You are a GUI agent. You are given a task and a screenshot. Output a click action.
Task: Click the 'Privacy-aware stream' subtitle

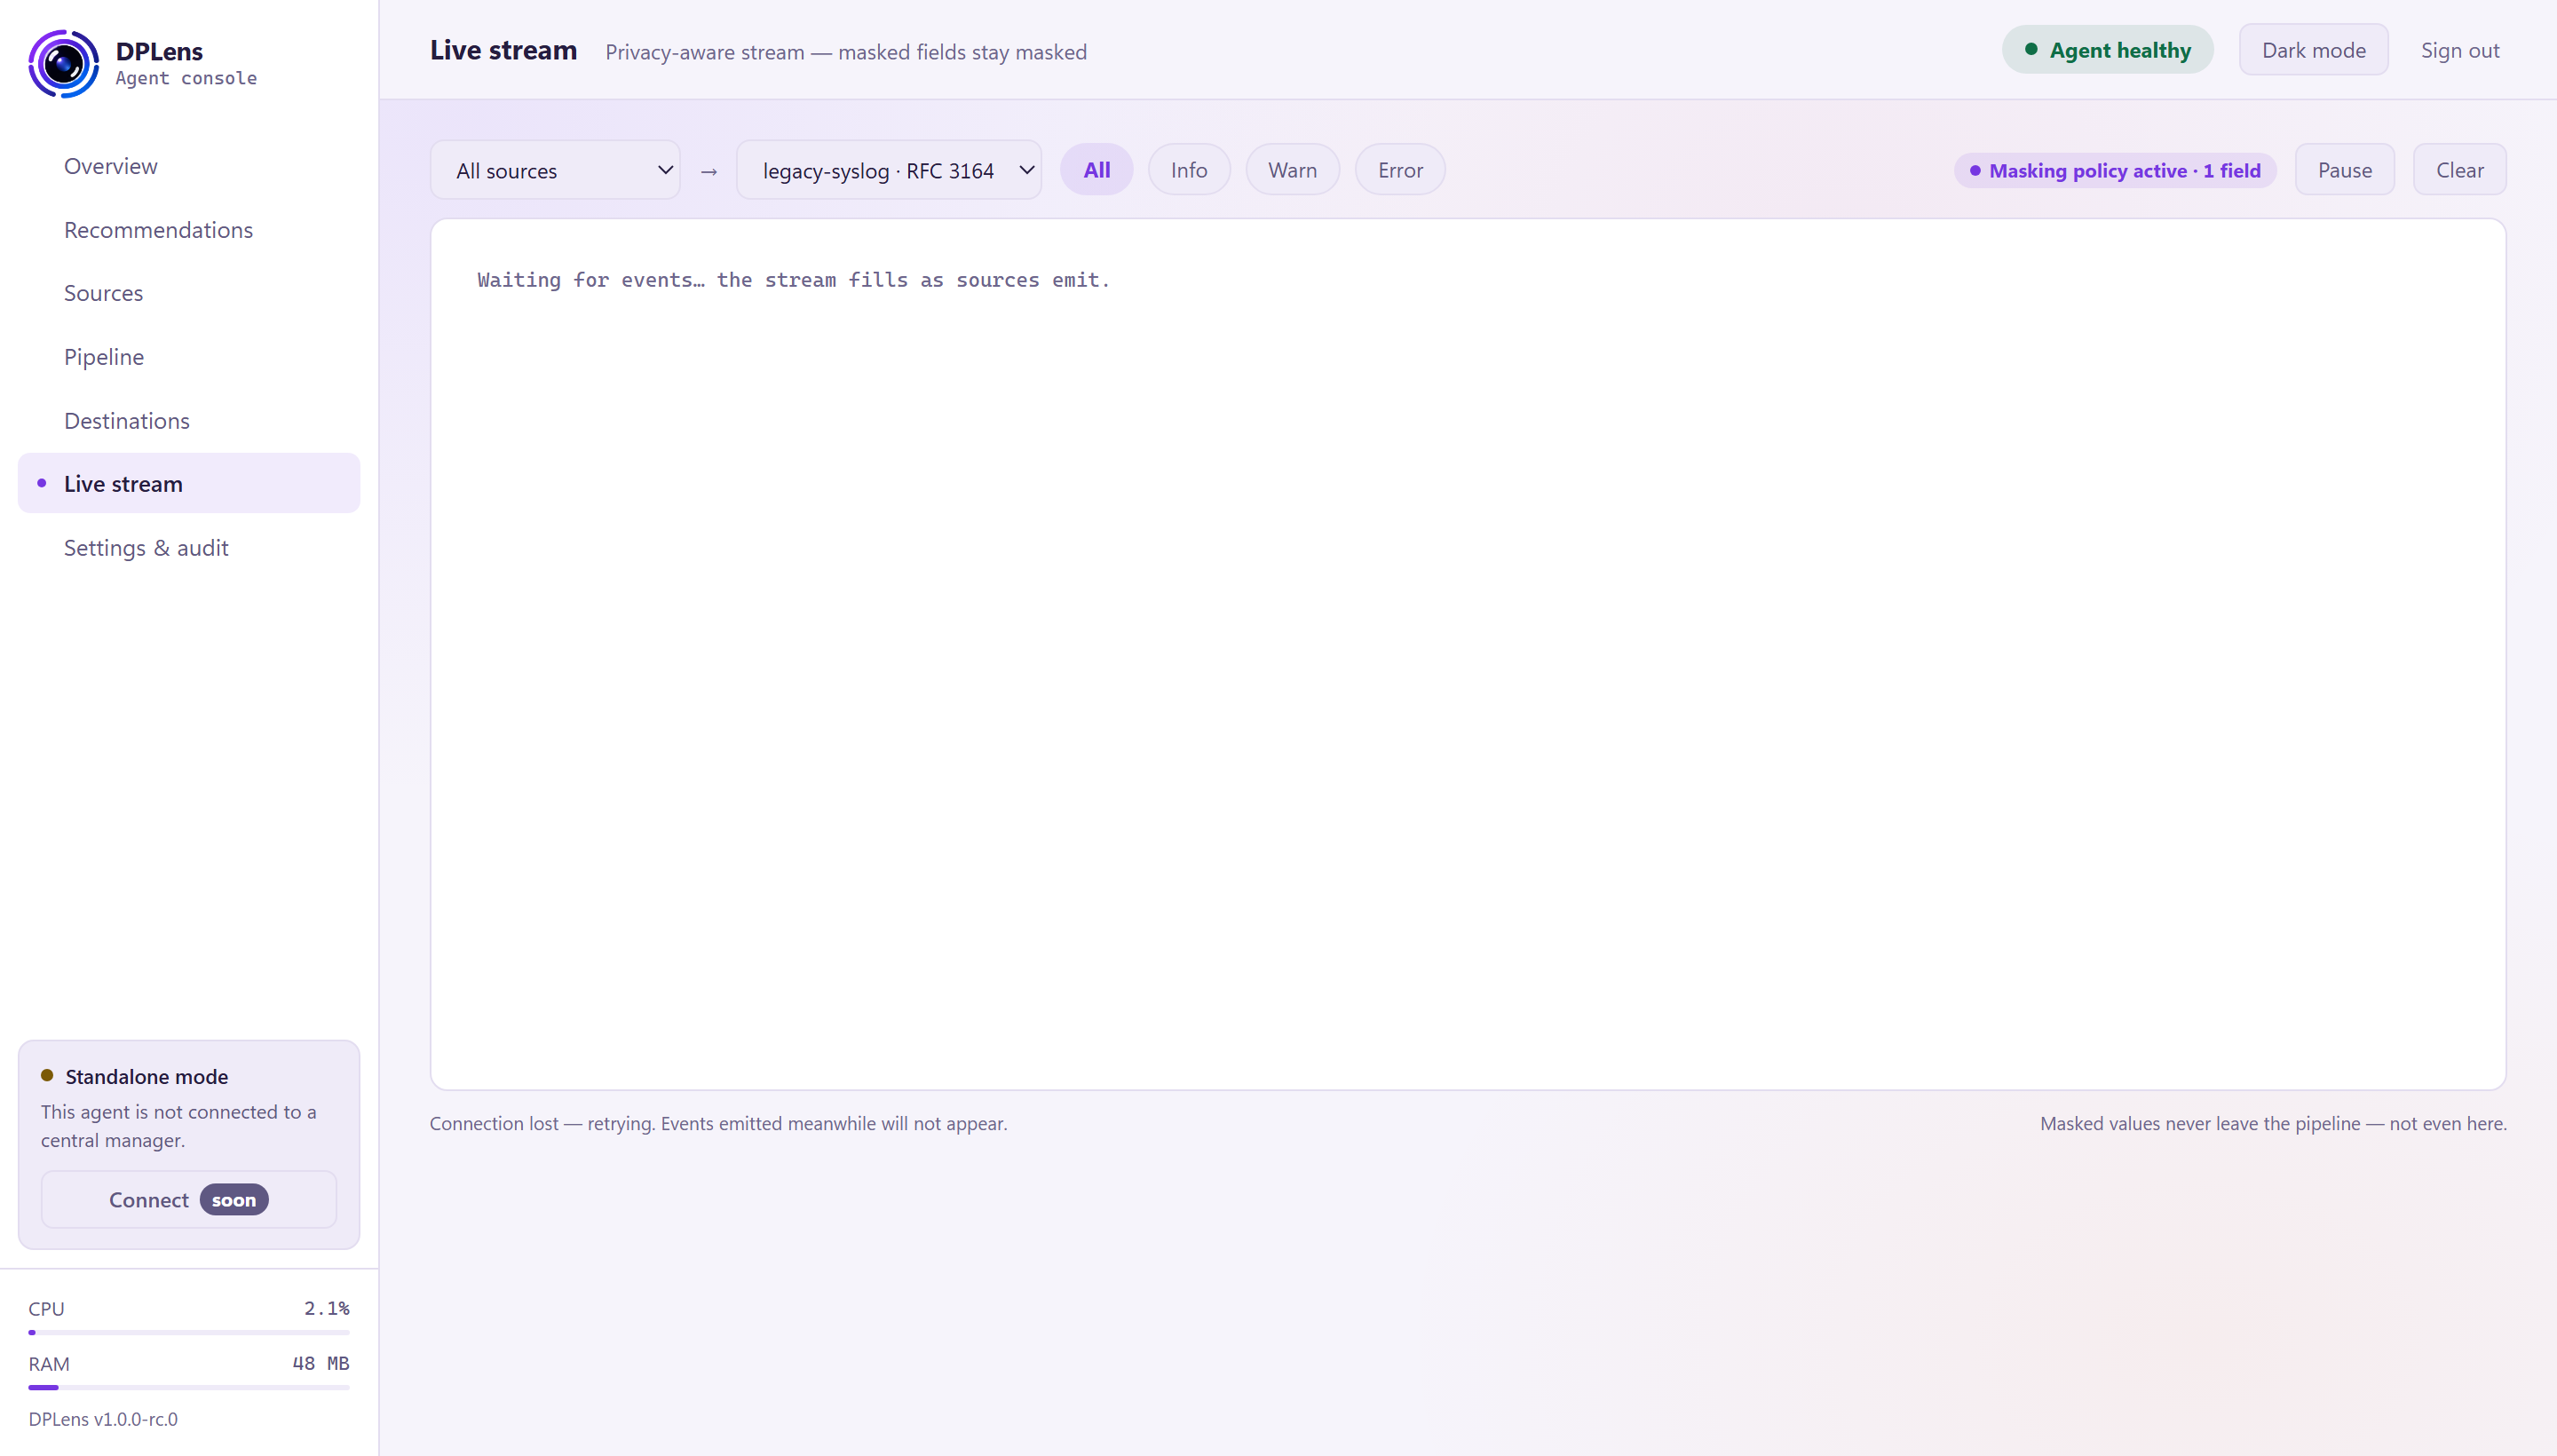846,52
